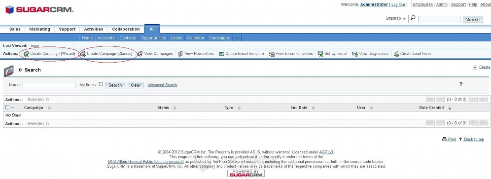Screen dimensions: 491x179
Task: Sort by Type column arrows
Action: 239,108
